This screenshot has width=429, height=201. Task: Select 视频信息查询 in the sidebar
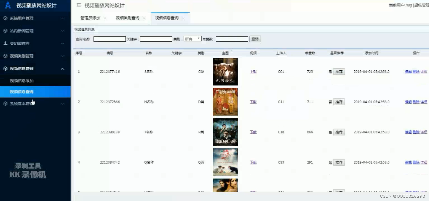tap(35, 92)
